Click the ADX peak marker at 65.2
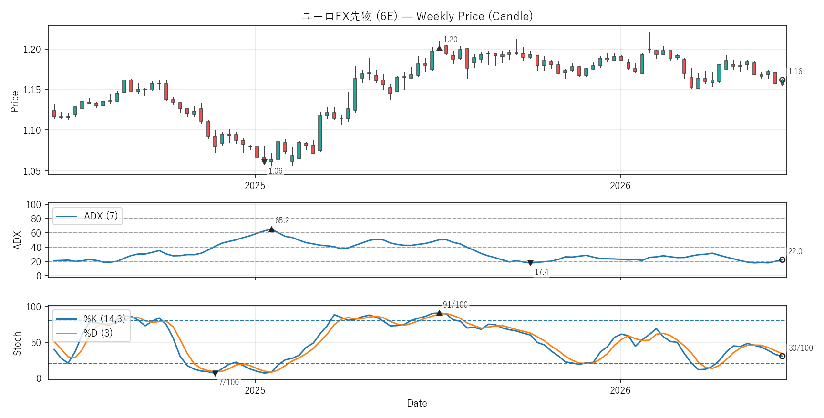The width and height of the screenshot is (824, 418). (271, 229)
